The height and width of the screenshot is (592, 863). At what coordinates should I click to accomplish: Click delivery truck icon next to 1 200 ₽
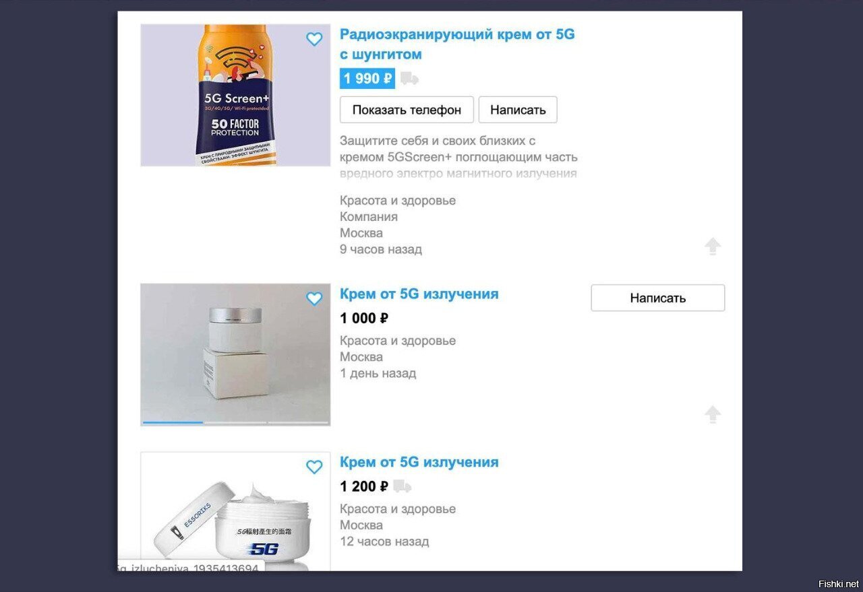[403, 486]
